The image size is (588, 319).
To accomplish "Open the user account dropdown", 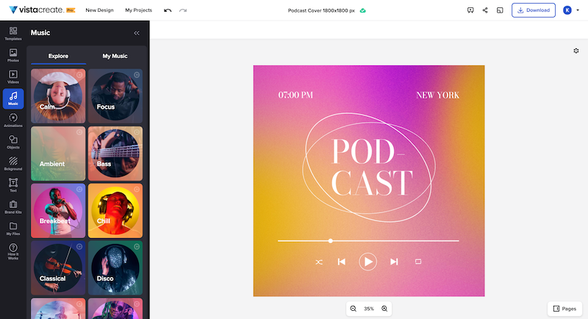I will click(570, 10).
